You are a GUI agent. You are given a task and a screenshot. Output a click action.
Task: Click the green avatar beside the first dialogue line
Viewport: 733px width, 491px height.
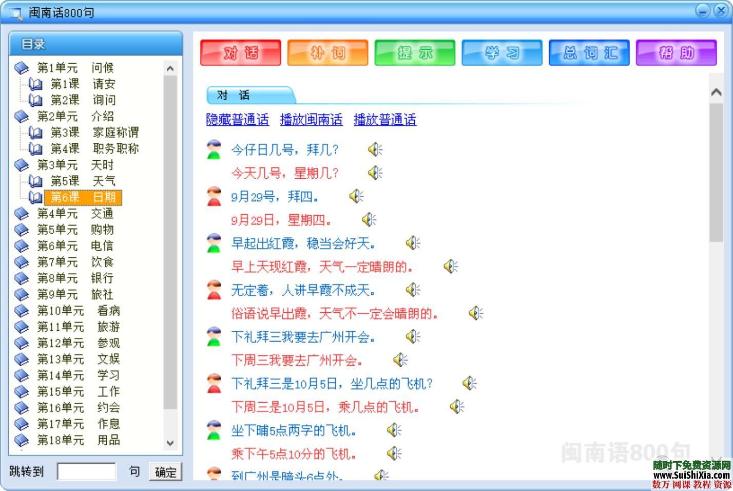[x=213, y=149]
